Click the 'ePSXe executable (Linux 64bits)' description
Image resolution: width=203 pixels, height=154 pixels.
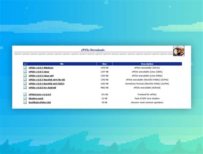point(147,76)
